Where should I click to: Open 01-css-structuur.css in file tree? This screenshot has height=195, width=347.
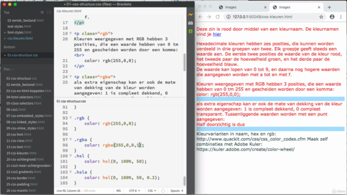(x=21, y=78)
